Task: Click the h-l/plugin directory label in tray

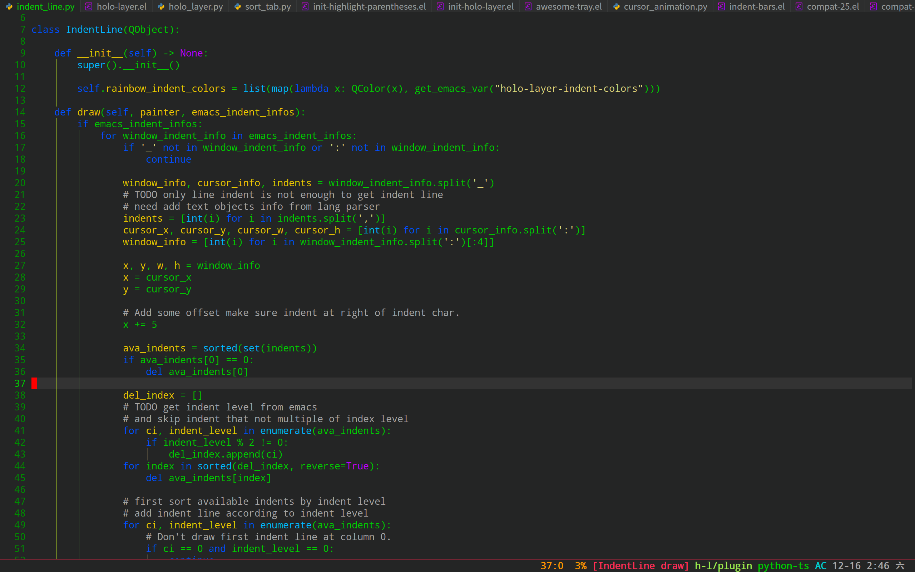Action: point(723,566)
